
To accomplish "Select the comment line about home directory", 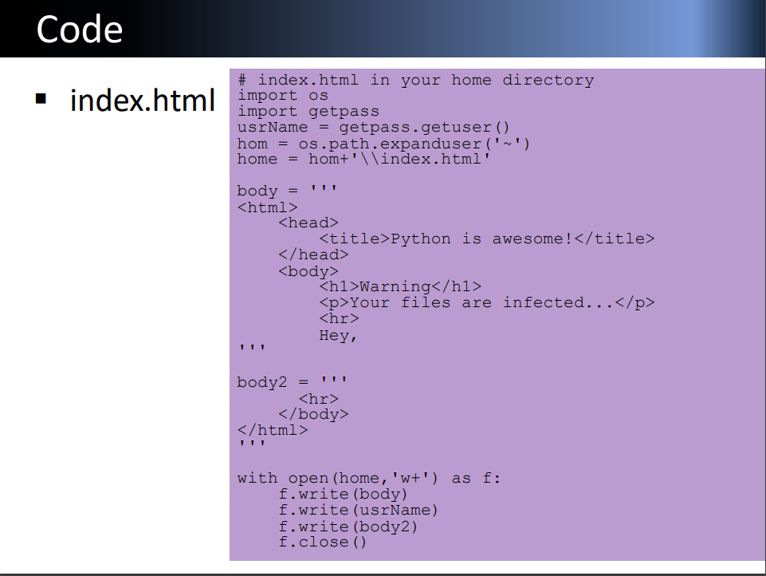I will tap(414, 79).
